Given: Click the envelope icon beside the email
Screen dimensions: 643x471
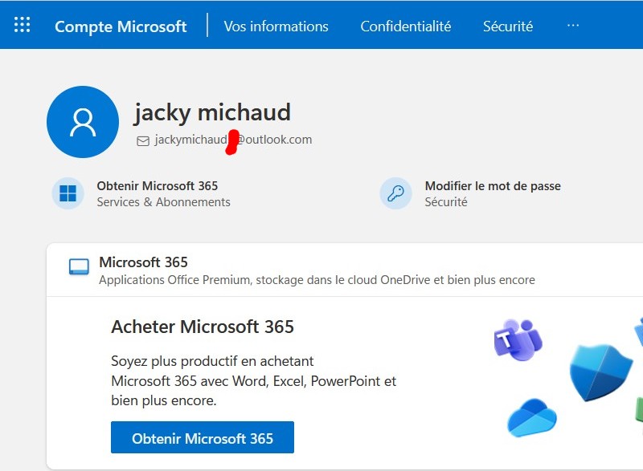Looking at the screenshot, I should (143, 140).
